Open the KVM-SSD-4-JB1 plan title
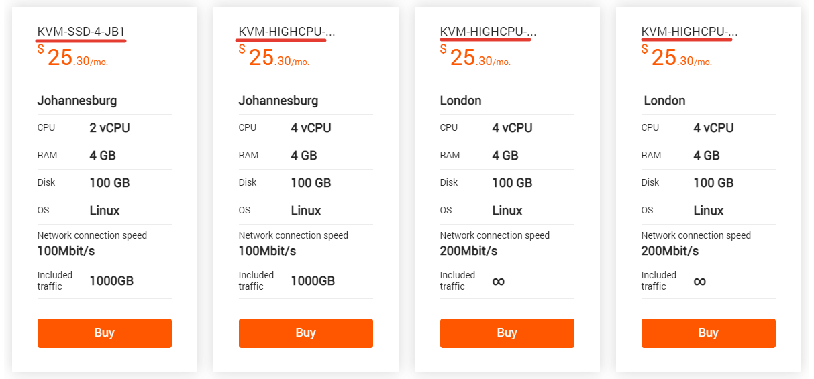This screenshot has height=379, width=814. pos(81,32)
